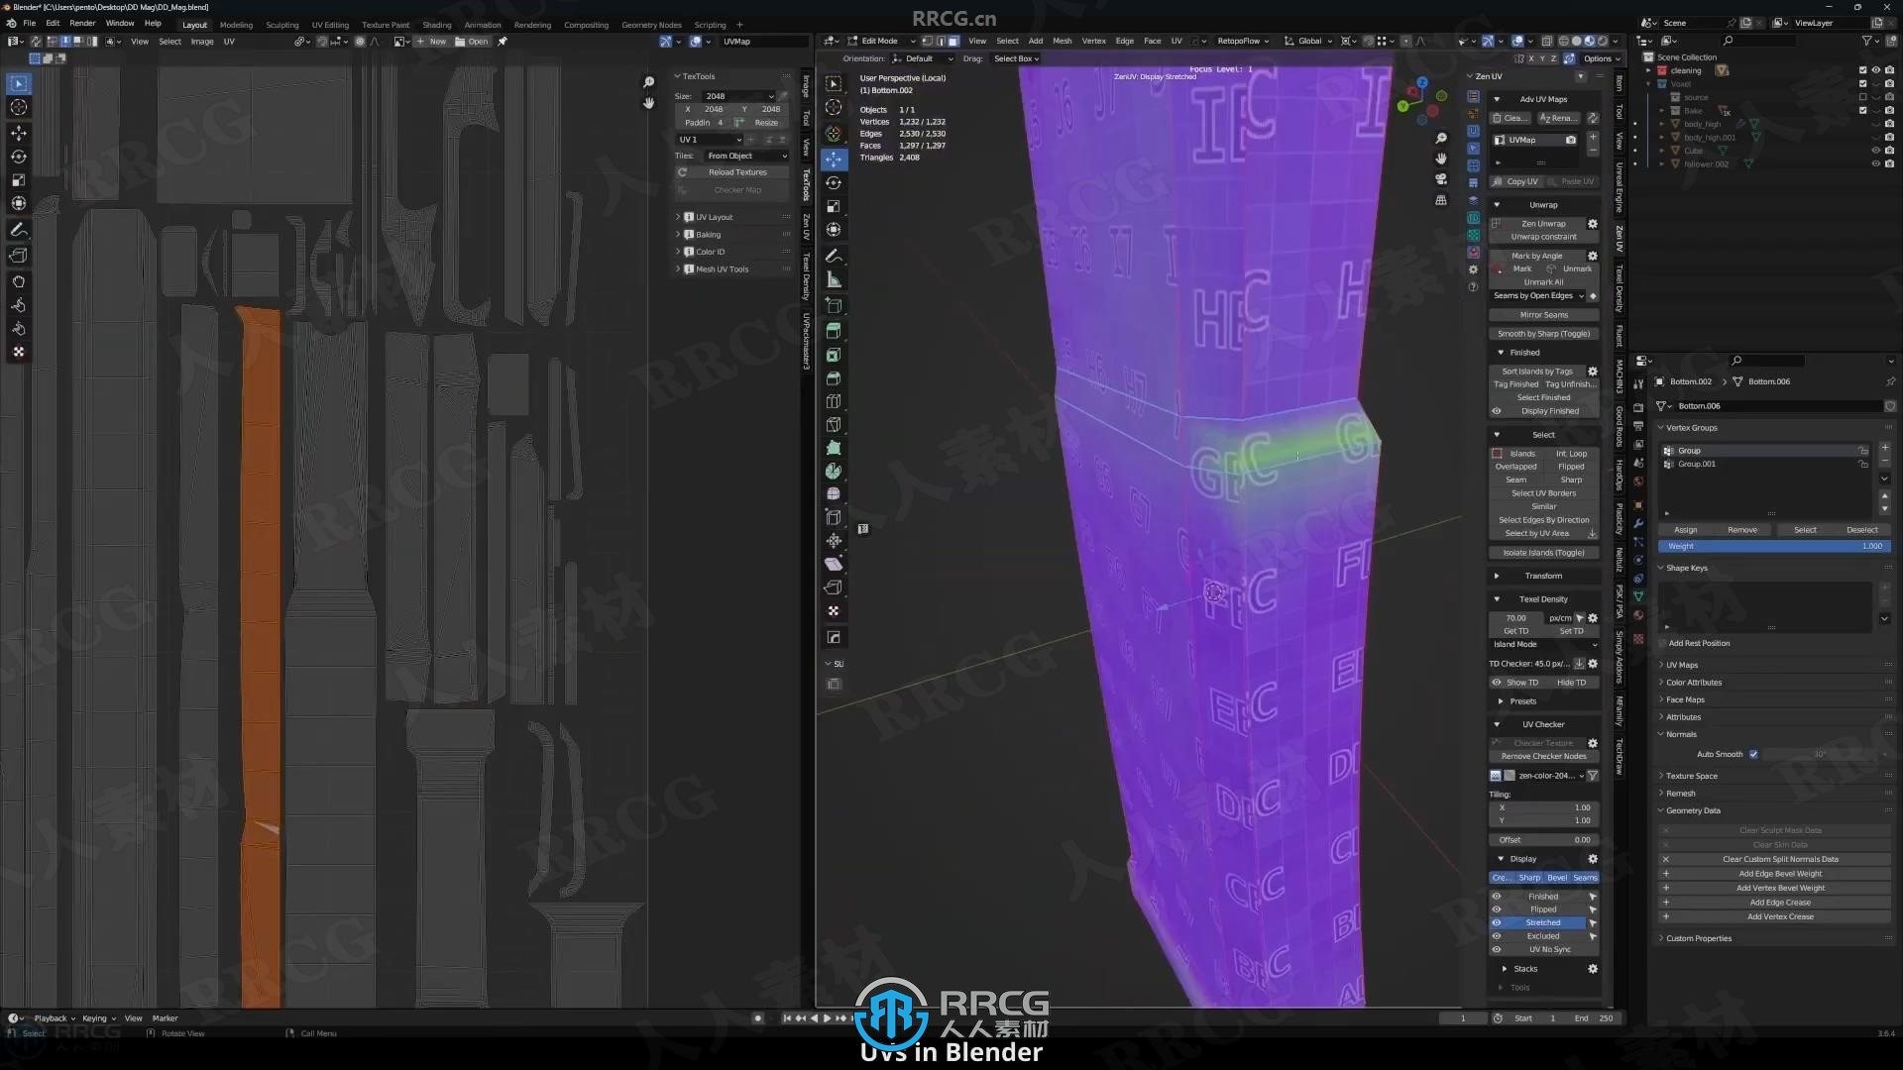
Task: Click the checker Offset value slider
Action: pyautogui.click(x=1544, y=840)
